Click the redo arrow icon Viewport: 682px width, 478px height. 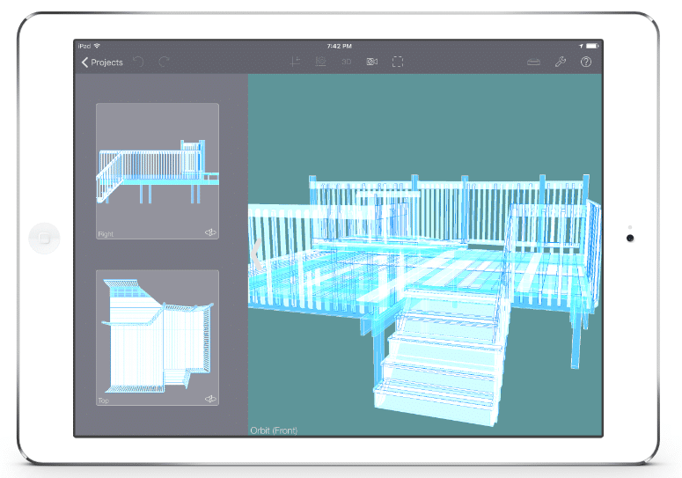pos(164,62)
